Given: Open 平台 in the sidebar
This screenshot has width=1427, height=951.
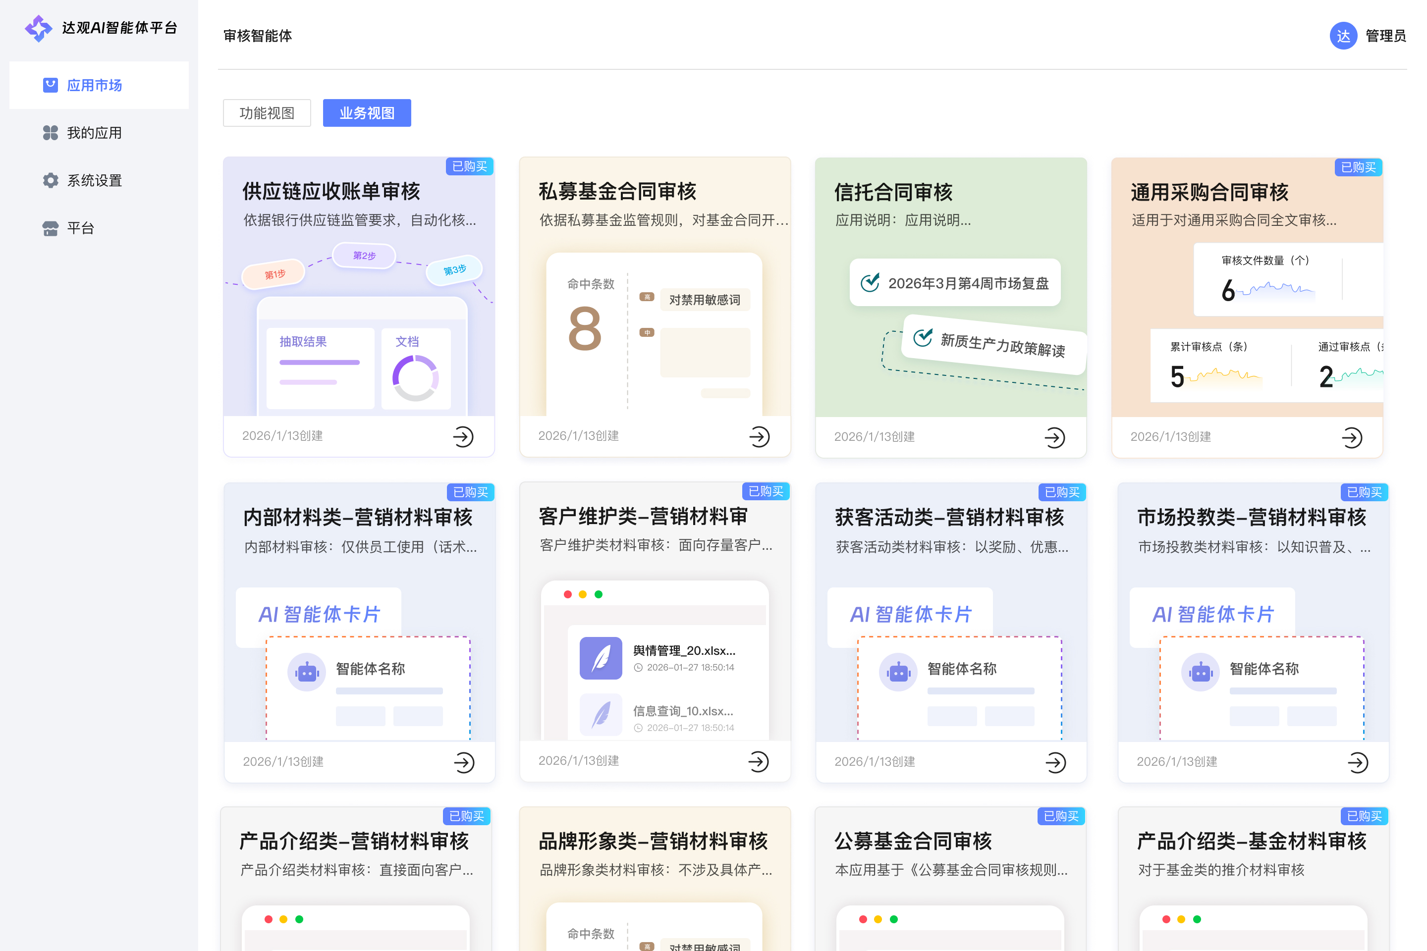Looking at the screenshot, I should point(99,228).
